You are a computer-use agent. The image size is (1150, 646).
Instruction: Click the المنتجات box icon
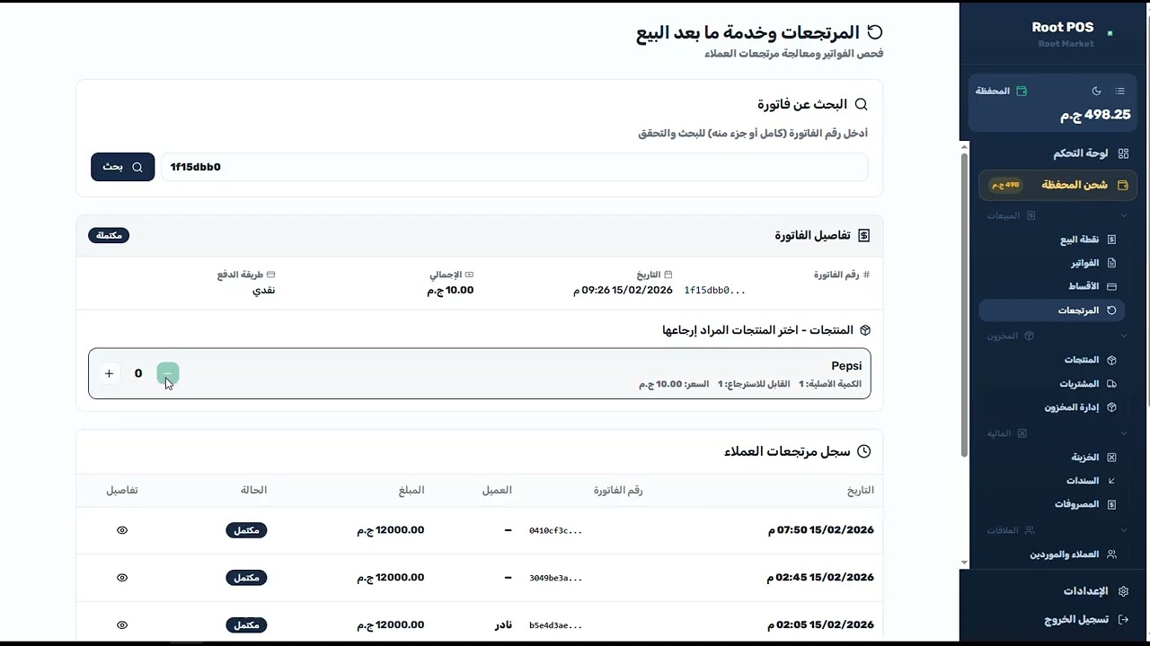tap(1111, 360)
